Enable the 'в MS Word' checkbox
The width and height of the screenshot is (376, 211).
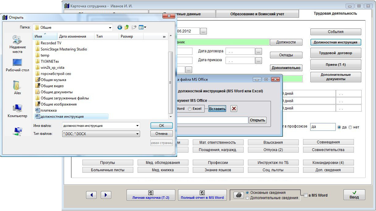(x=306, y=195)
